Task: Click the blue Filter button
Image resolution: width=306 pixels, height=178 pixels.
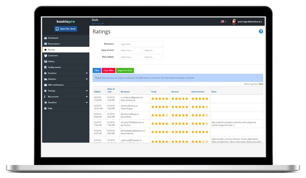Action: pos(97,71)
